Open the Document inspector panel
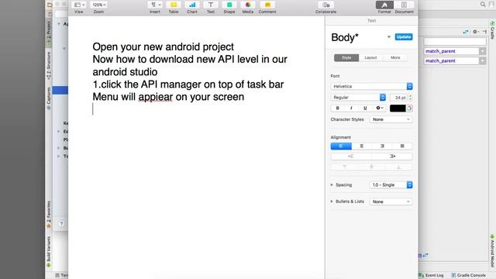 click(x=404, y=5)
